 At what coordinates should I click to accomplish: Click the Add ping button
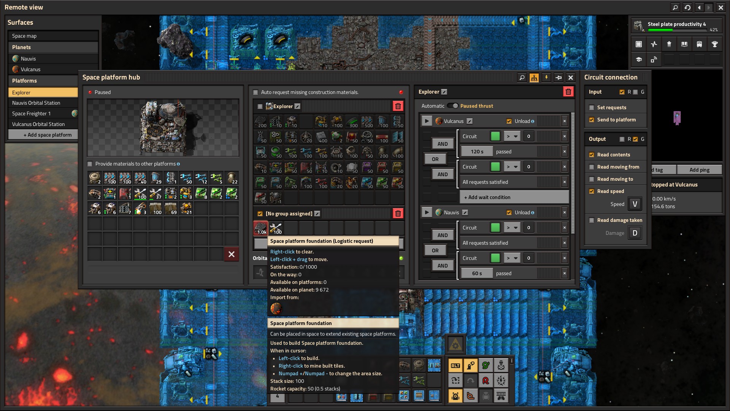pos(699,170)
